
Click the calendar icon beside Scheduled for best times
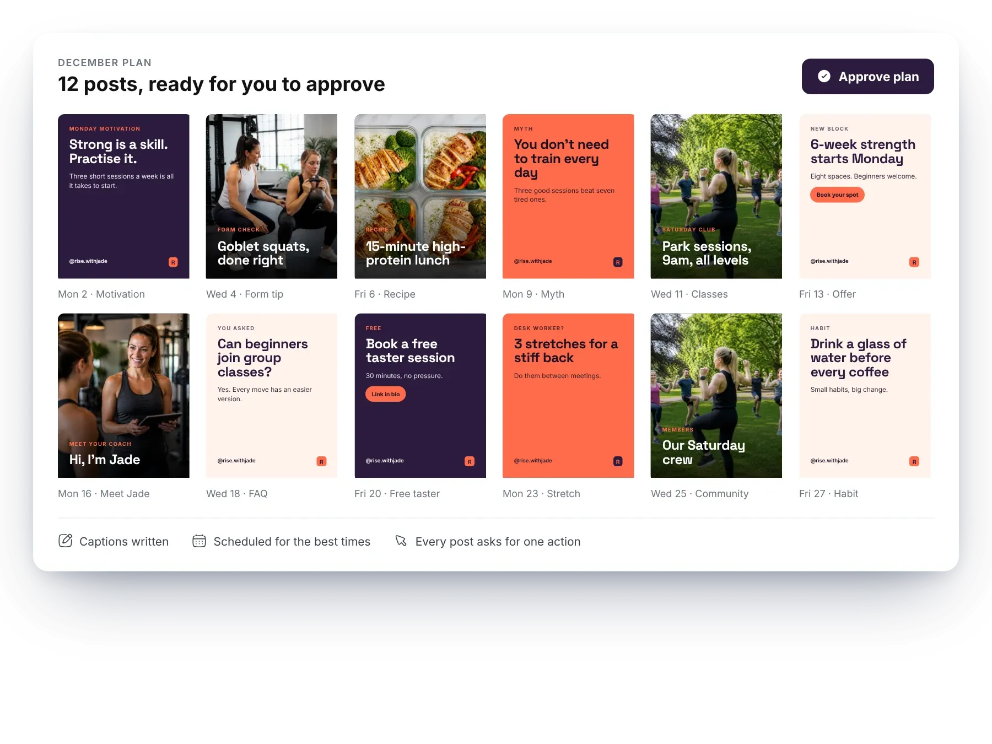[x=199, y=541]
